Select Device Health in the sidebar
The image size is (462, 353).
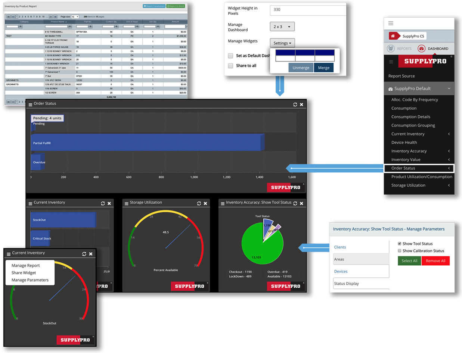pyautogui.click(x=404, y=143)
